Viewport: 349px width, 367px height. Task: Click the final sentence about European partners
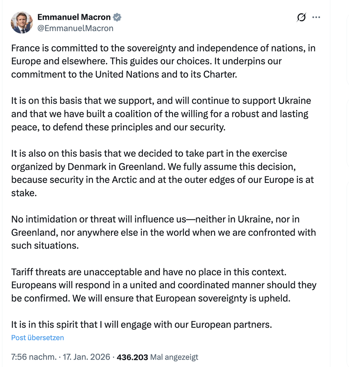[x=141, y=325]
